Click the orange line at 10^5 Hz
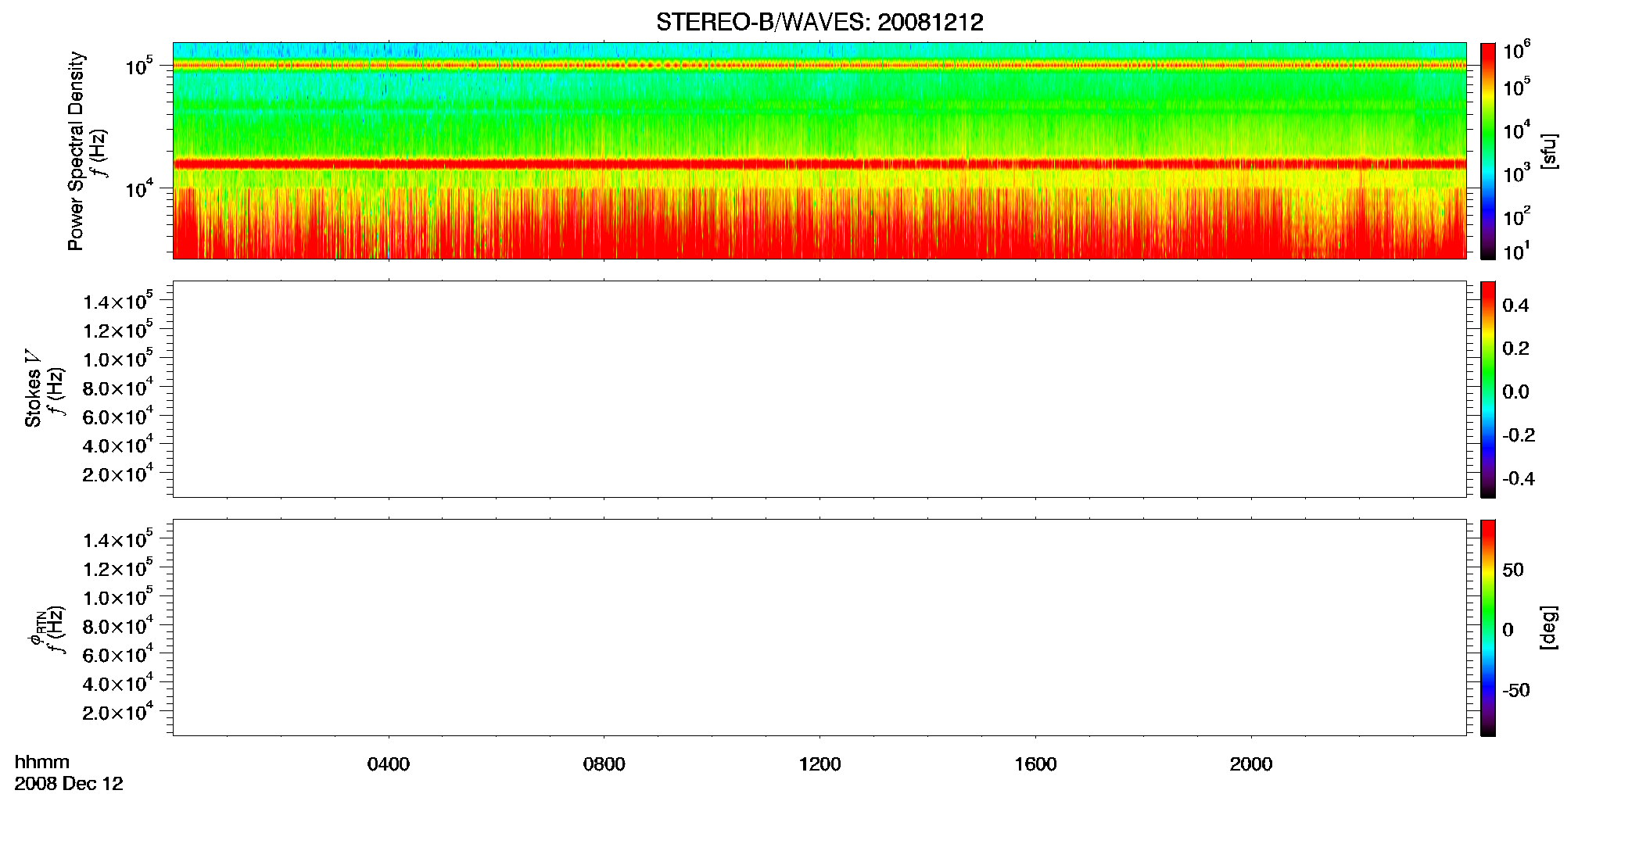Image resolution: width=1639 pixels, height=844 pixels. point(819,66)
